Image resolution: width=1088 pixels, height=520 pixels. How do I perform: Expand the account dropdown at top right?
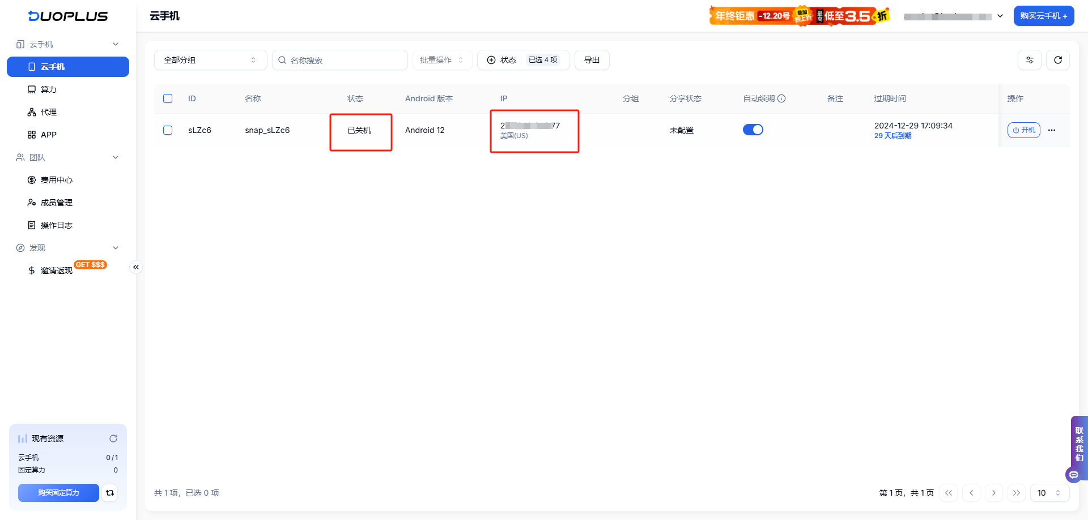pyautogui.click(x=999, y=16)
